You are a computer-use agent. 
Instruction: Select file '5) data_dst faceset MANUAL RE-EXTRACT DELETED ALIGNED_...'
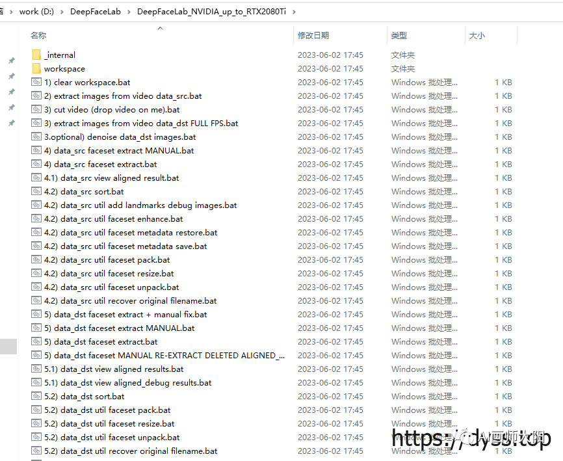(x=164, y=356)
